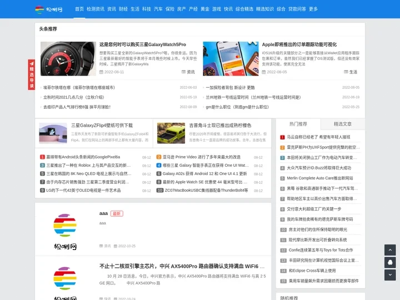Open the 汽车 navigation item

pyautogui.click(x=158, y=9)
